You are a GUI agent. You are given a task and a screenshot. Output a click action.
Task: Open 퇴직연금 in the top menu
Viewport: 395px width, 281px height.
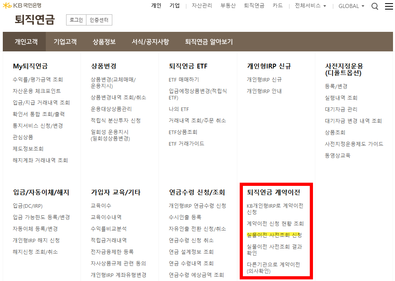point(254,6)
